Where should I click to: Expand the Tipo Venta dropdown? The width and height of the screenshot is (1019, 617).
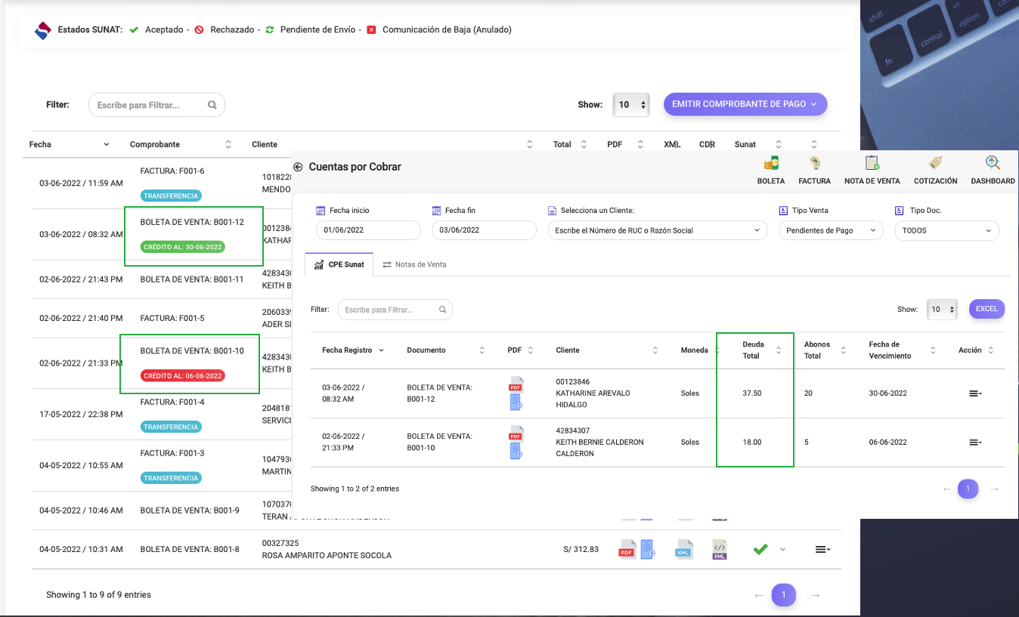coord(831,230)
